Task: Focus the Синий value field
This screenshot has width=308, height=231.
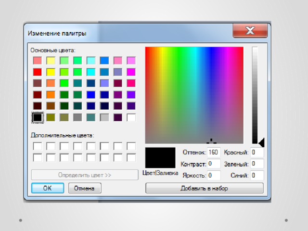Action: (x=257, y=175)
